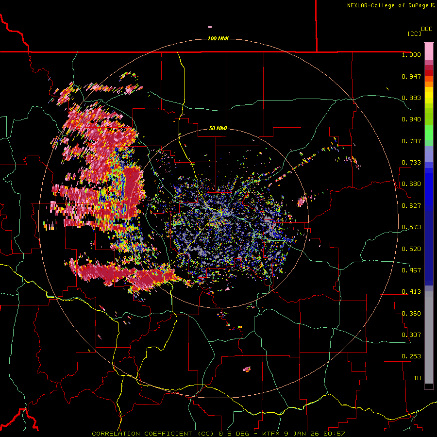Click the 0.467 scale value

pos(411,270)
